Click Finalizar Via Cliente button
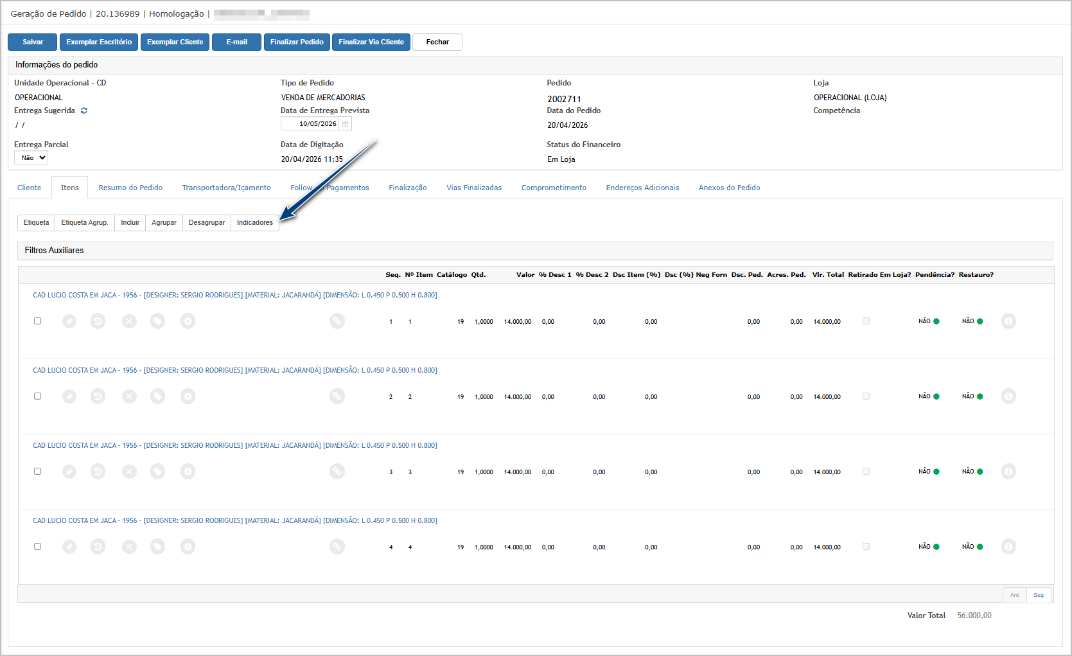The height and width of the screenshot is (656, 1072). click(x=371, y=42)
